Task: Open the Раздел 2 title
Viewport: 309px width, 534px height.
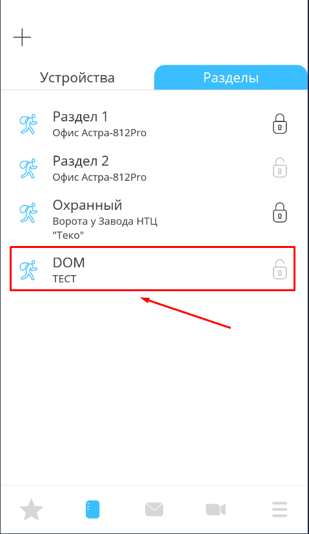Action: pos(81,161)
